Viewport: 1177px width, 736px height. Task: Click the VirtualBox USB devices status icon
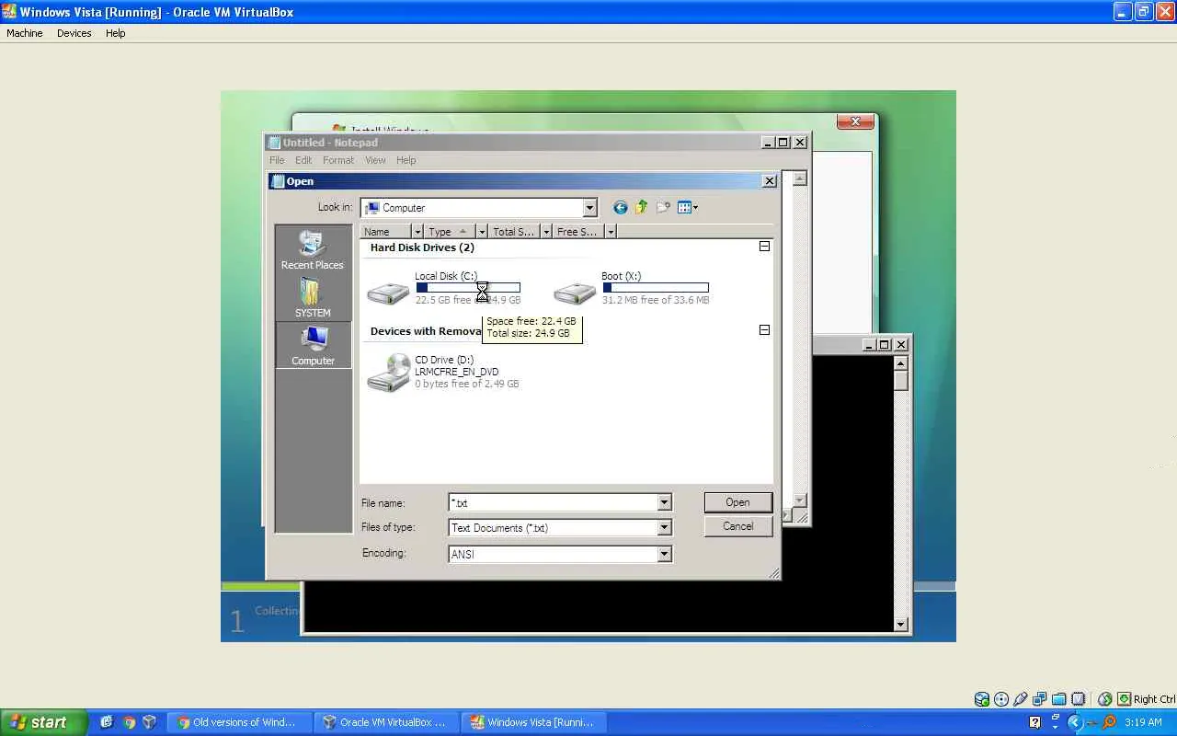[1021, 699]
